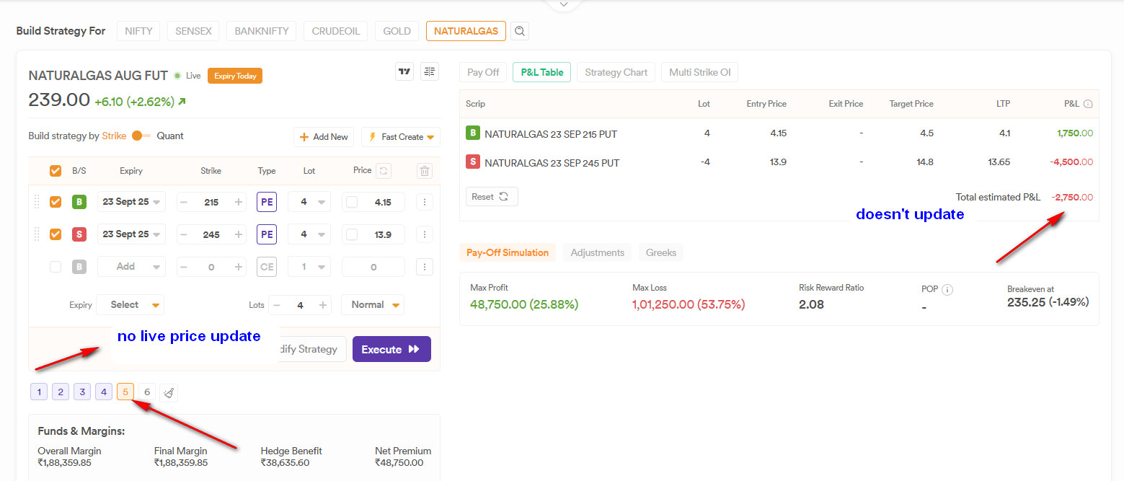Click the clear strategy broom icon
This screenshot has height=481, width=1124.
169,392
